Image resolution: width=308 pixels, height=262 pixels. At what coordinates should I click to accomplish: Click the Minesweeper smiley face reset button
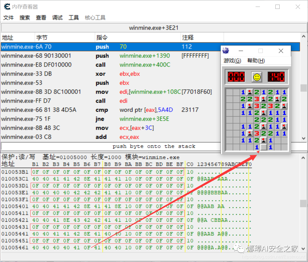point(257,77)
